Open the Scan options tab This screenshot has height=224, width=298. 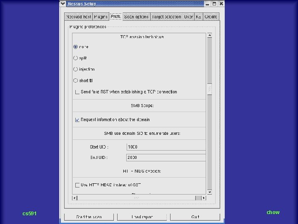(x=137, y=17)
